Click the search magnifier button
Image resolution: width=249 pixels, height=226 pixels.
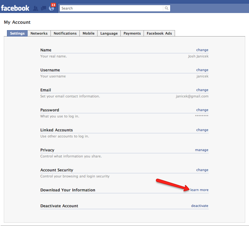[x=166, y=8]
